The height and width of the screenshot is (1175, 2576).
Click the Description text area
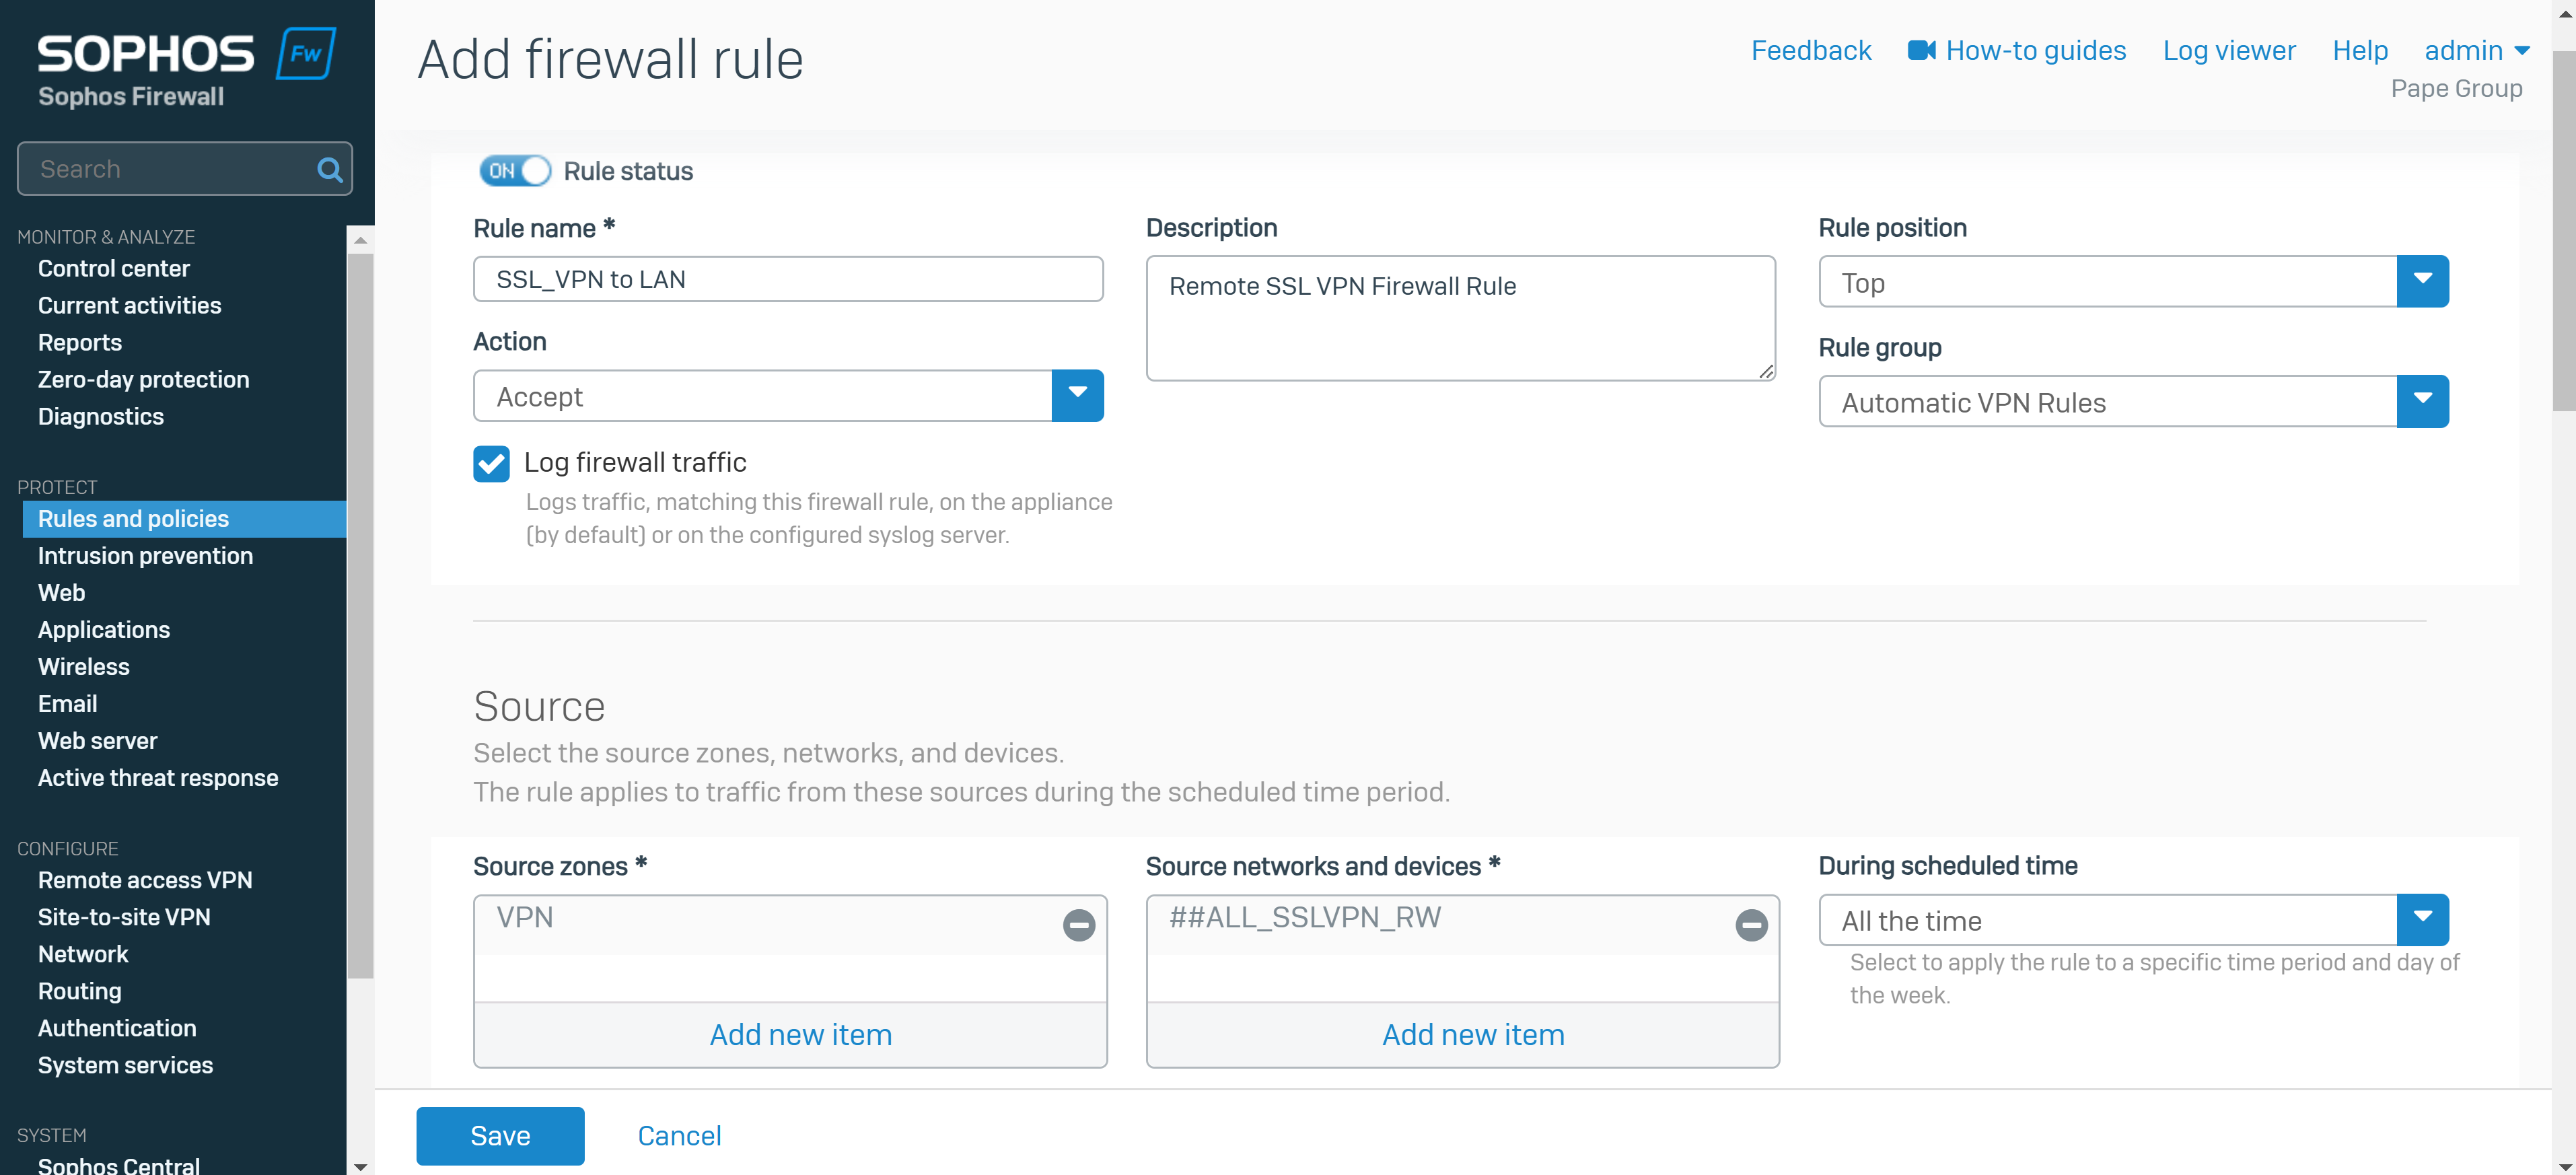coord(1461,318)
